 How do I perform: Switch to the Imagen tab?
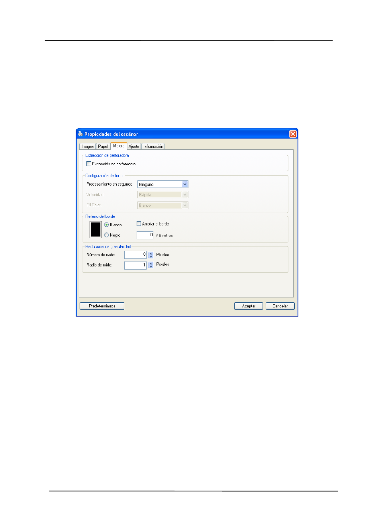tap(88, 147)
